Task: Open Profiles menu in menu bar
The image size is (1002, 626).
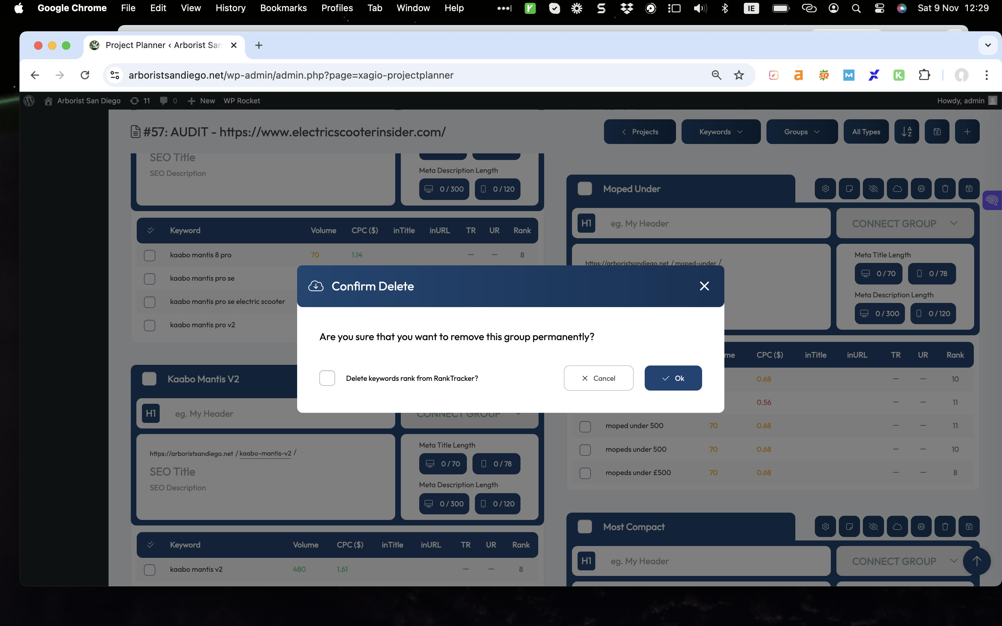Action: point(337,8)
